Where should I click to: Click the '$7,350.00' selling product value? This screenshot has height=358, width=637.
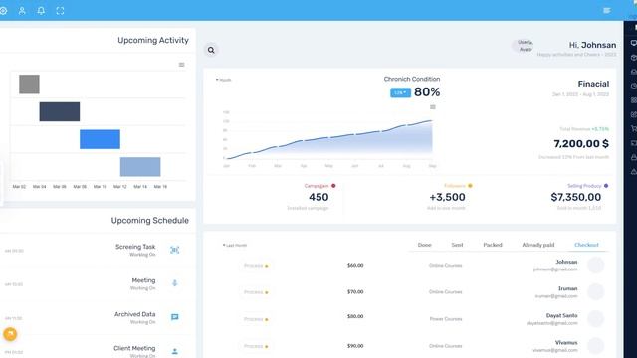point(575,197)
